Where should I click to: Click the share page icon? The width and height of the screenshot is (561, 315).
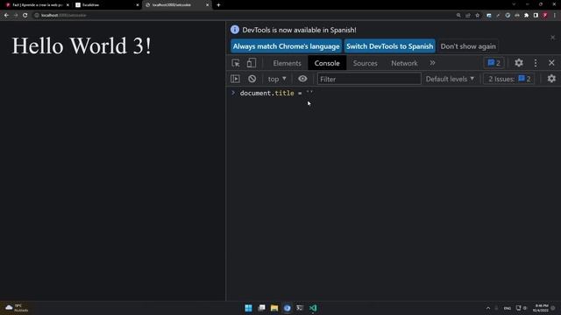tap(467, 16)
